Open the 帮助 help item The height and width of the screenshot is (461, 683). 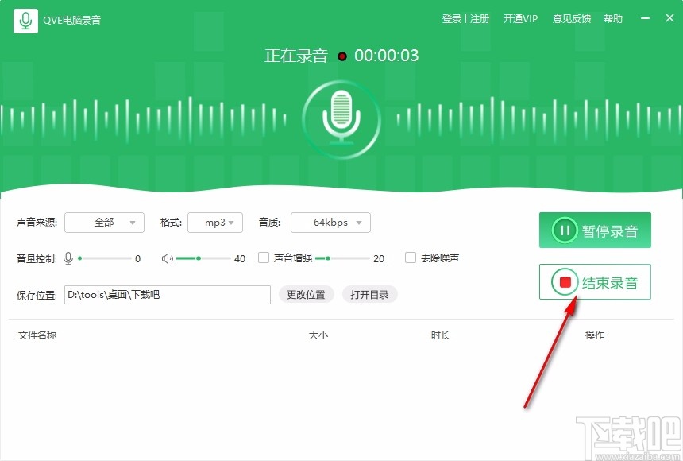point(613,18)
